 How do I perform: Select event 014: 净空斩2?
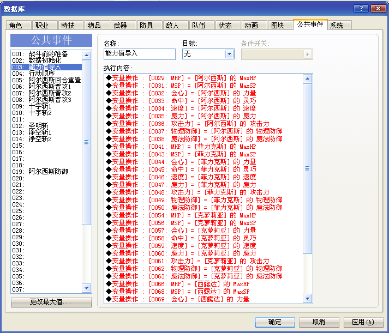46,139
